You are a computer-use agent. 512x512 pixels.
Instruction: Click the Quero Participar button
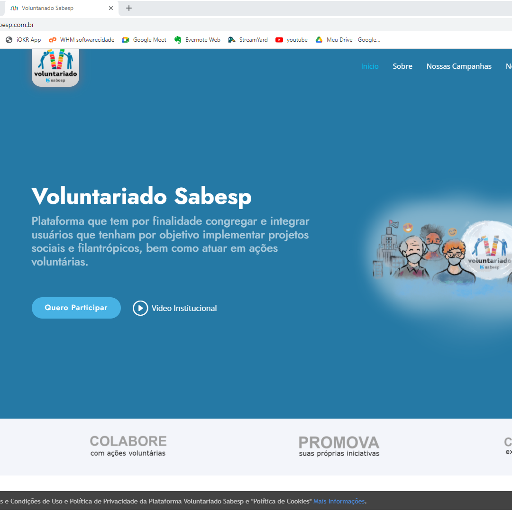76,308
